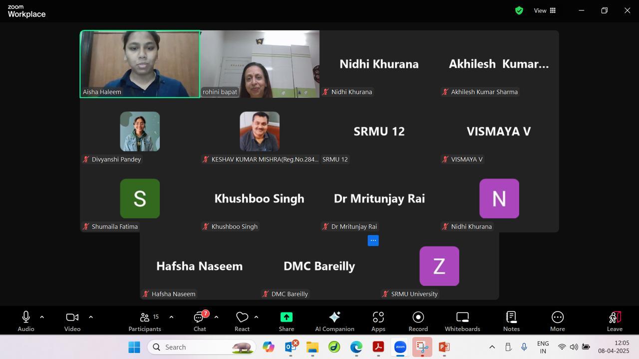The height and width of the screenshot is (359, 639).
Task: Click the battery tray icon
Action: click(586, 347)
